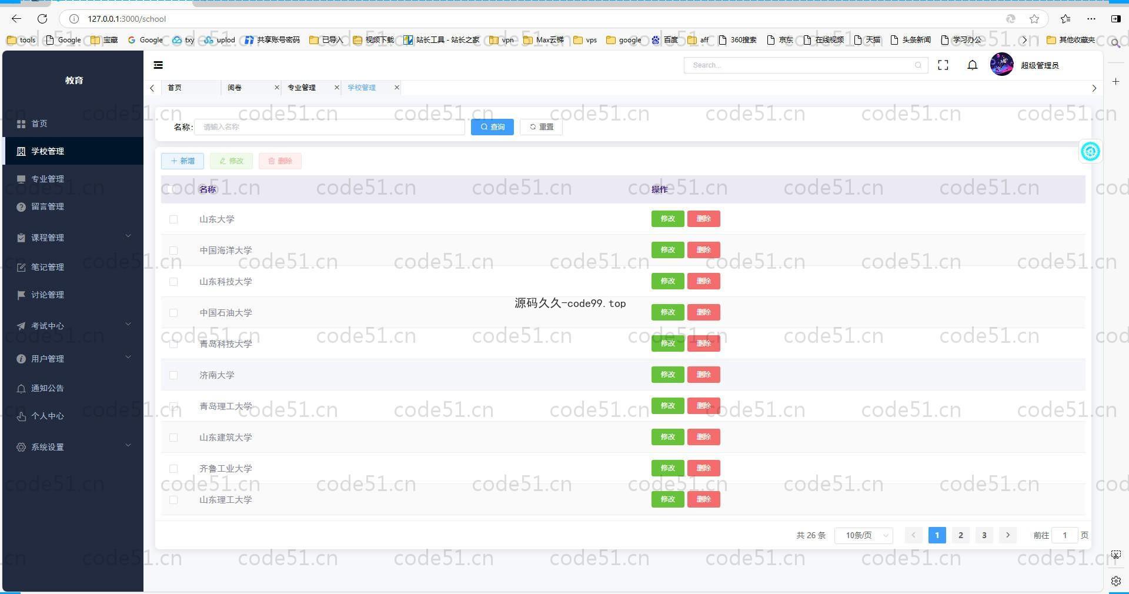Focus the 名称 search input field
This screenshot has width=1129, height=594.
(329, 127)
